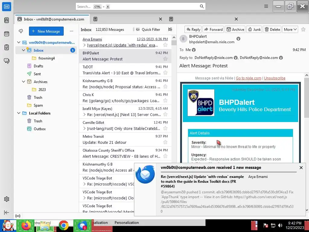Click the volume icon in system tray
Screen dimensions: 309x232
point(280,225)
